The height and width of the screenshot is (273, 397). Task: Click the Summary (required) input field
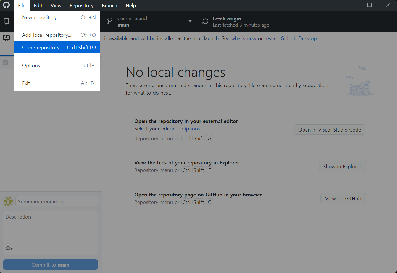pyautogui.click(x=57, y=201)
